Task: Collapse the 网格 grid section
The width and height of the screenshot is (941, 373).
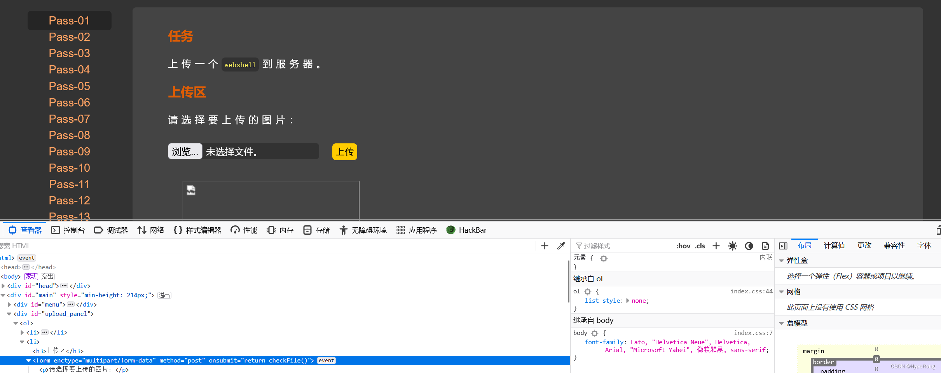Action: click(782, 292)
